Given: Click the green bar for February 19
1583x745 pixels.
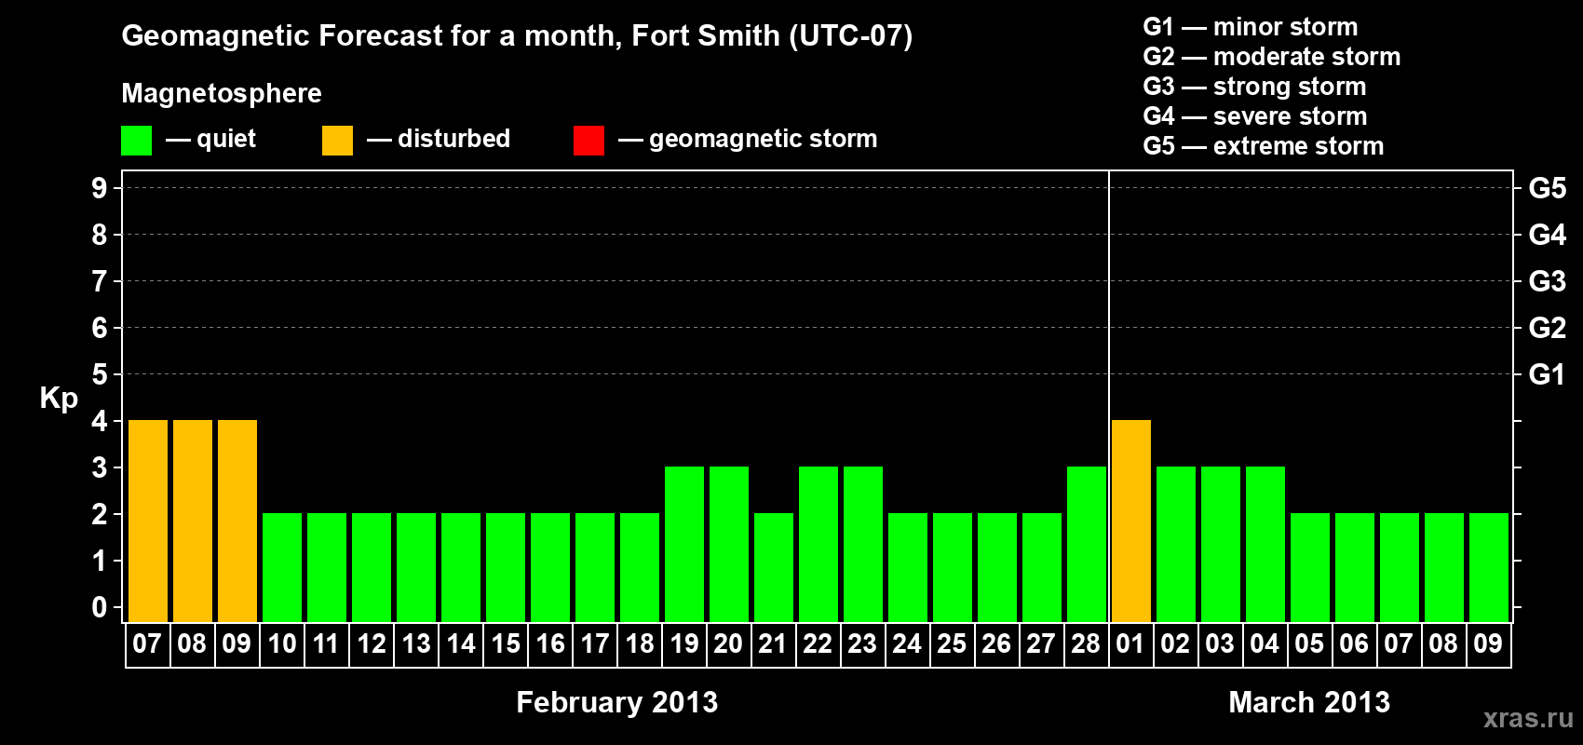Looking at the screenshot, I should (x=684, y=544).
